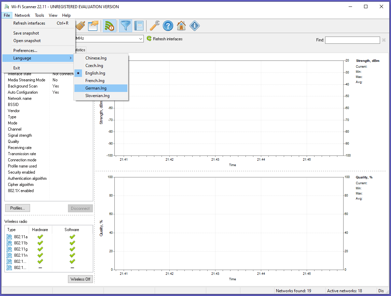391x296 pixels.
Task: Click the 802.11a radio type icon
Action: point(9,237)
